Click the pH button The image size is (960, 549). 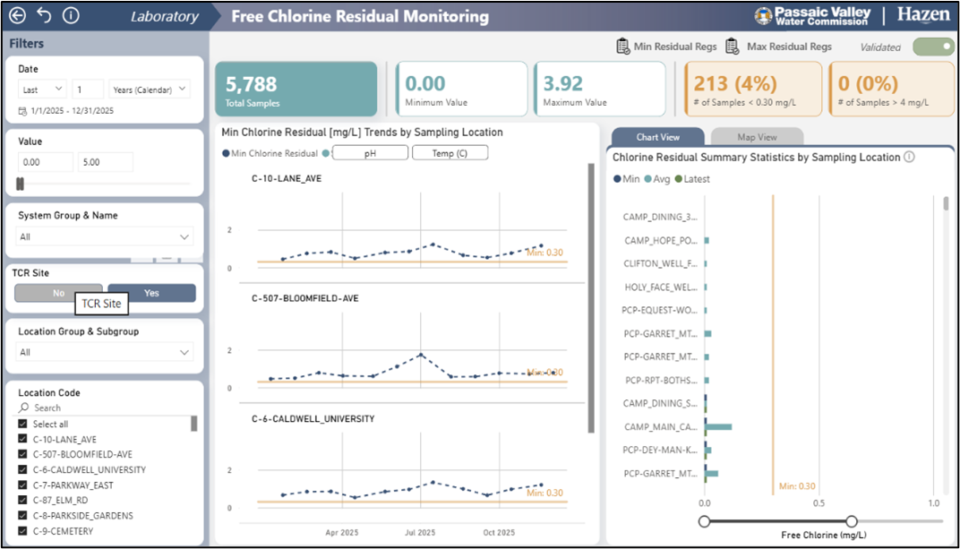(x=370, y=153)
